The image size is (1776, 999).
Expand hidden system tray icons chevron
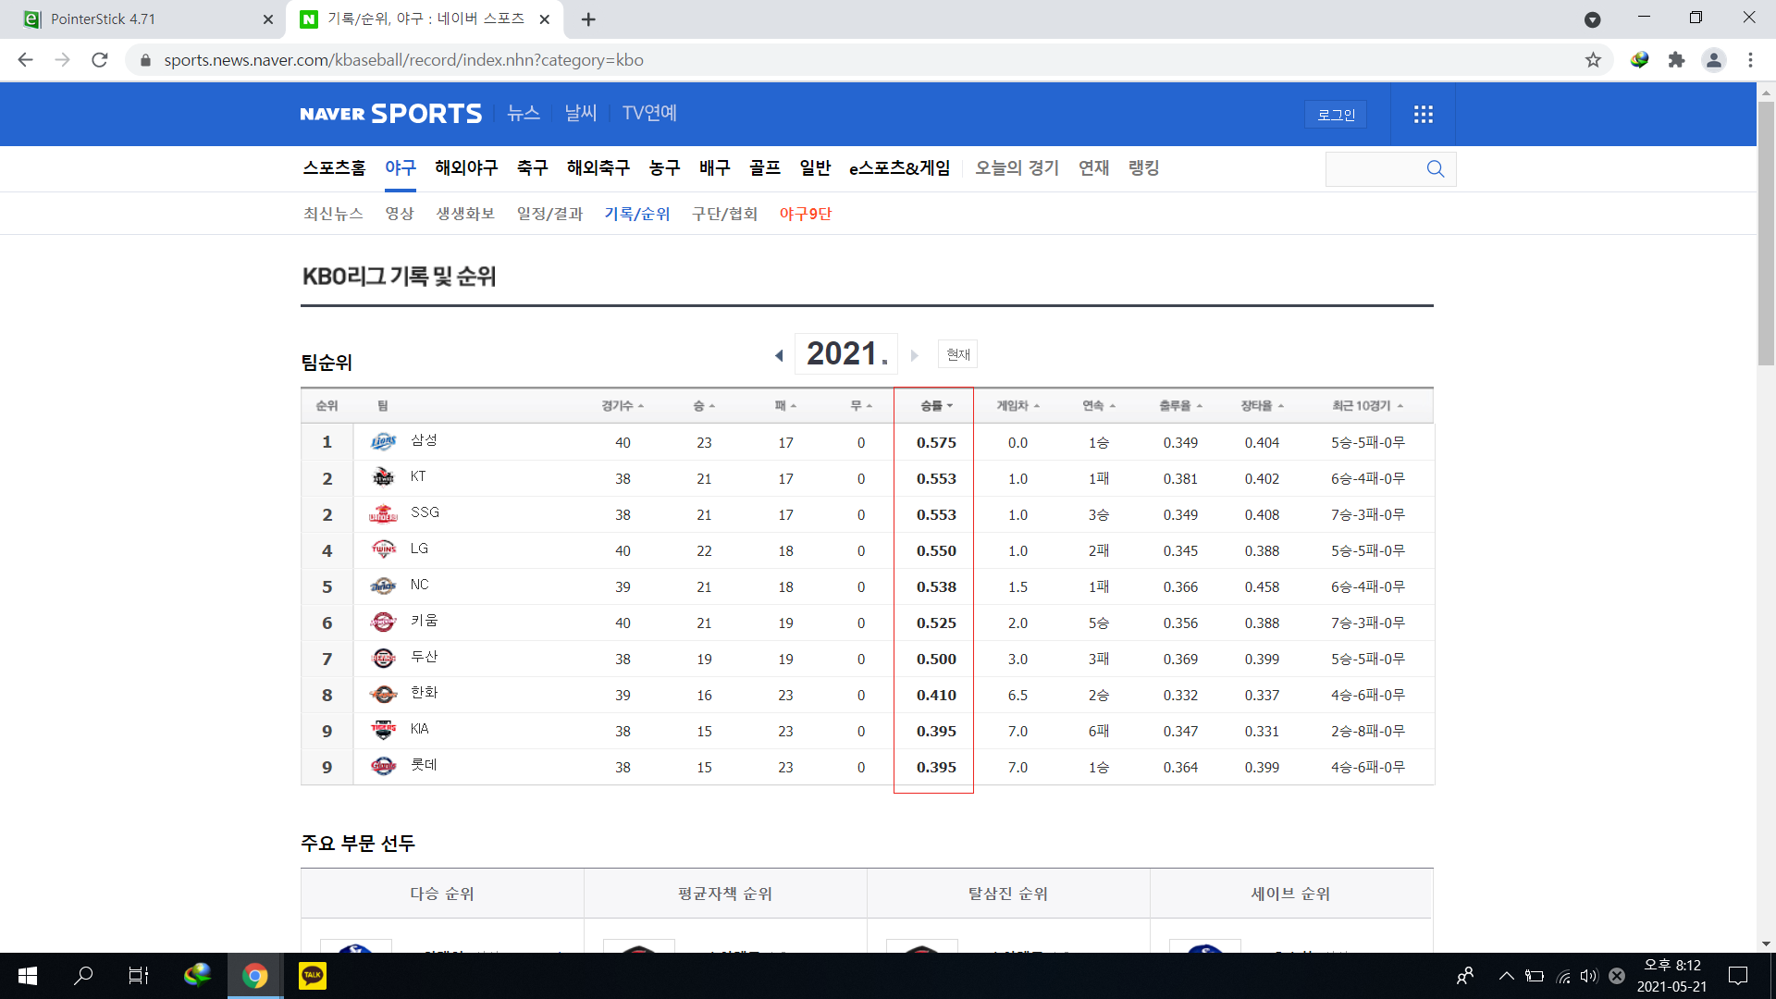[1506, 976]
